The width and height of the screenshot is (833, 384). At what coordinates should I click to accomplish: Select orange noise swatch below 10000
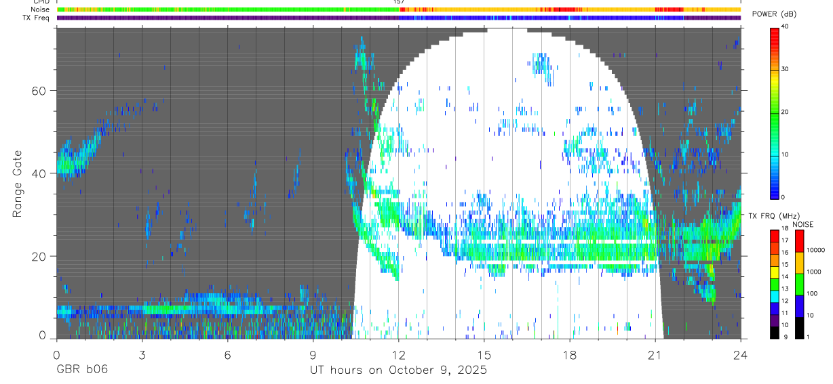point(799,263)
